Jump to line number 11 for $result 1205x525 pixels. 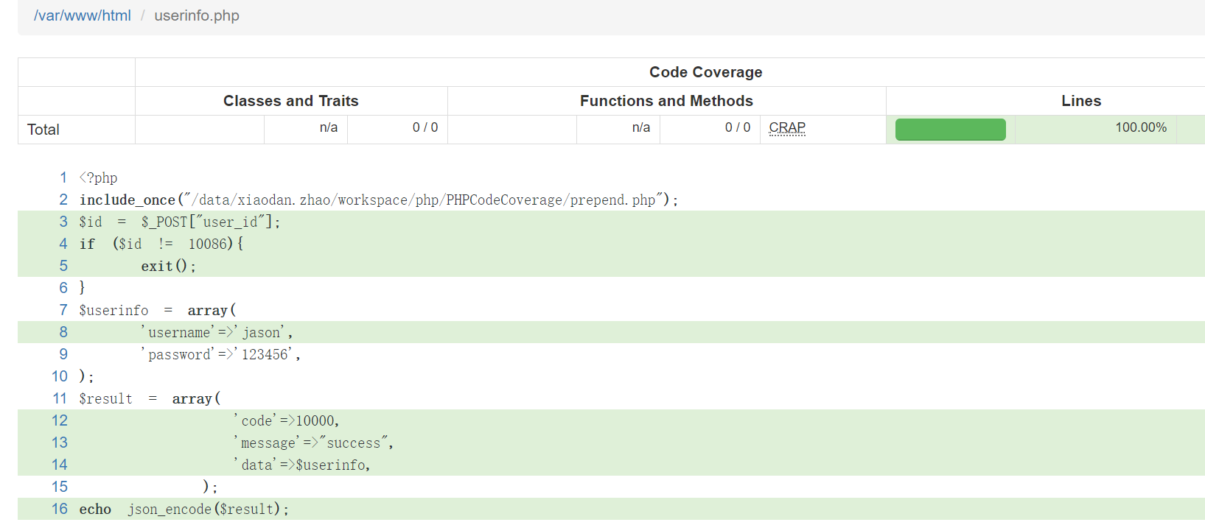click(60, 398)
